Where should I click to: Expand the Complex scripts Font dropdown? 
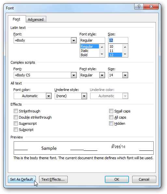[74, 75]
